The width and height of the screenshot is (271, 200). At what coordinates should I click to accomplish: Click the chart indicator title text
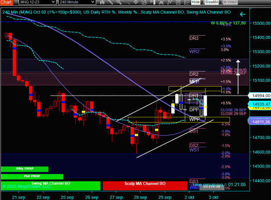(116, 12)
